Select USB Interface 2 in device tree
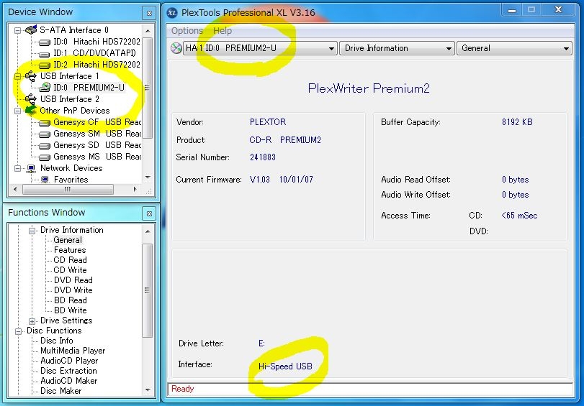Image resolution: width=584 pixels, height=406 pixels. (70, 99)
